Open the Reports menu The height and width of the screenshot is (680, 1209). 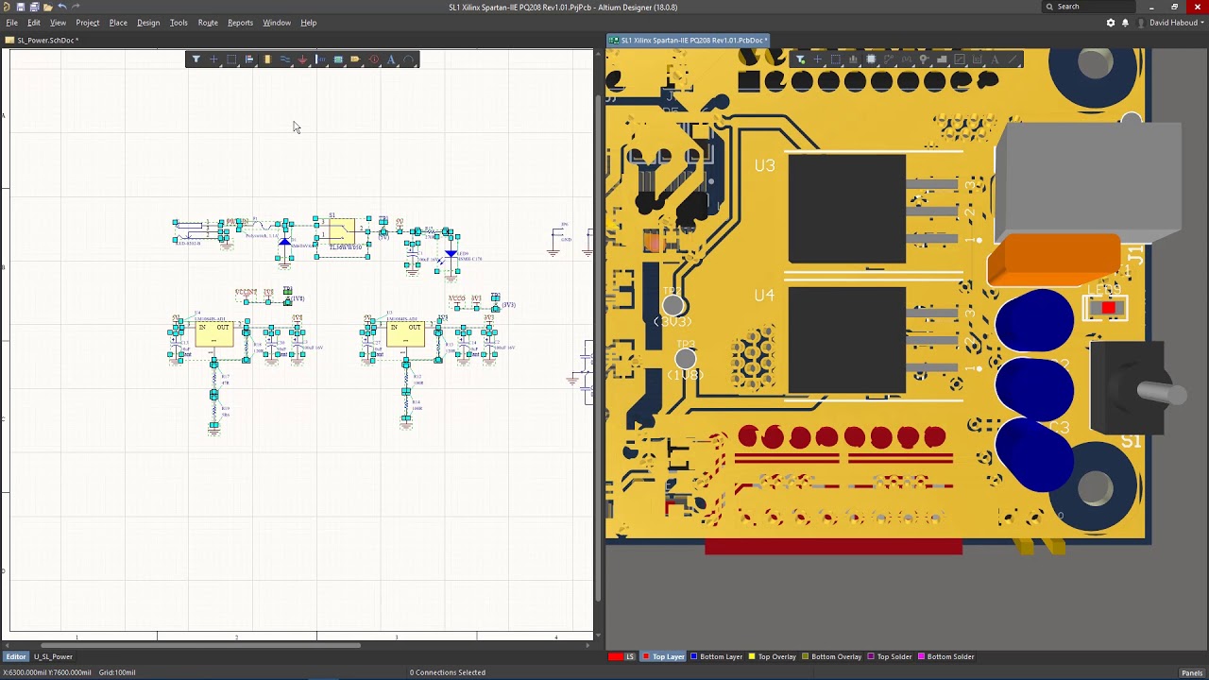coord(240,23)
